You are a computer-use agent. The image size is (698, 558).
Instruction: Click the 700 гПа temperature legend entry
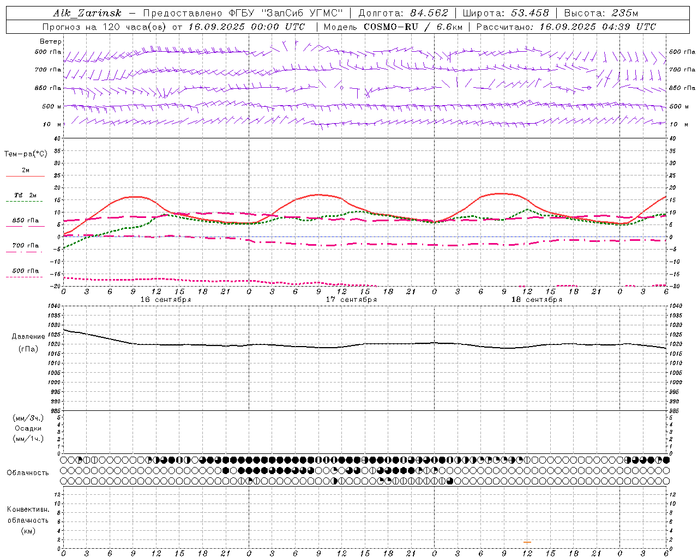click(26, 245)
